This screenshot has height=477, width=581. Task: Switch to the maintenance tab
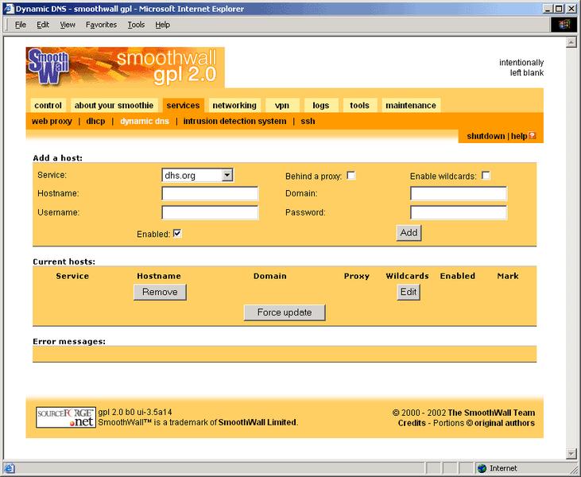point(411,105)
